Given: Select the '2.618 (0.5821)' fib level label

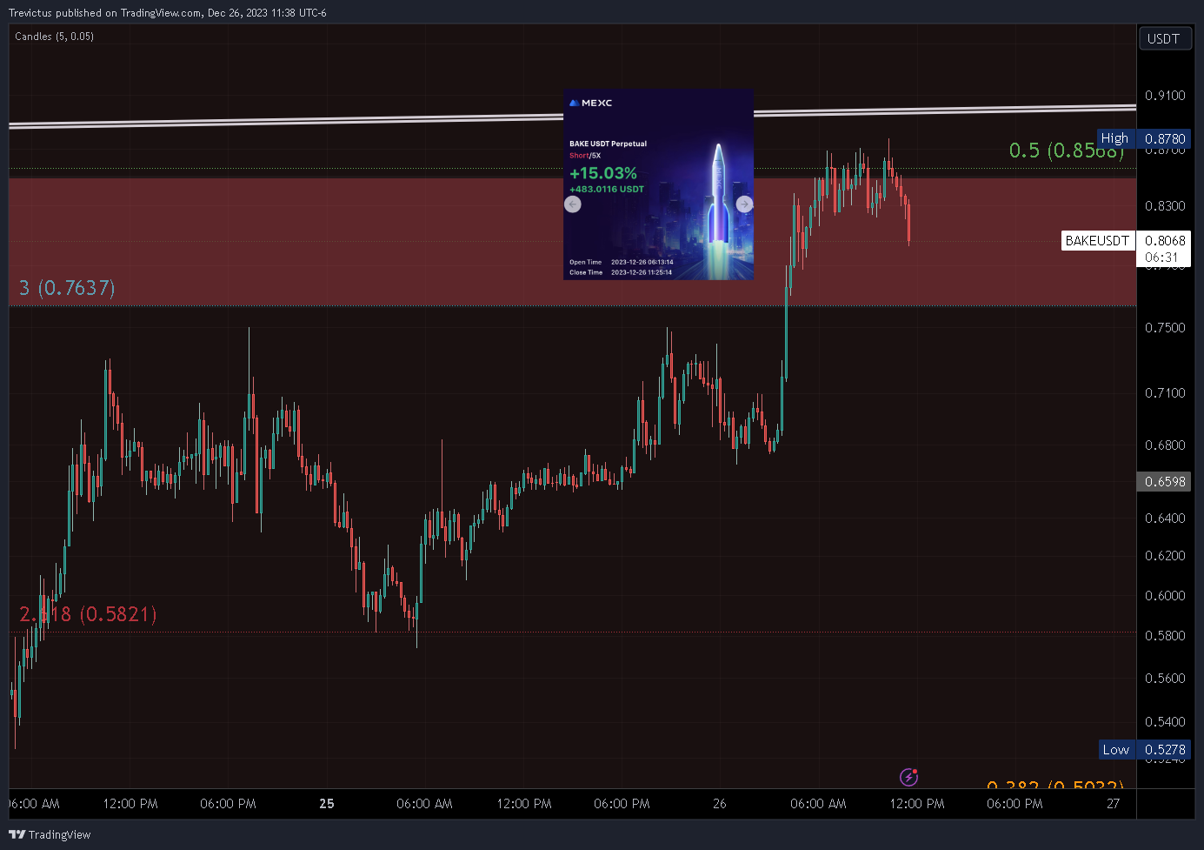Looking at the screenshot, I should (x=88, y=613).
